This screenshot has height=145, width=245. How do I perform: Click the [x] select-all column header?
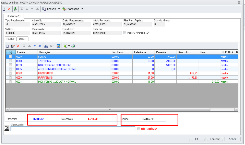tap(11, 52)
